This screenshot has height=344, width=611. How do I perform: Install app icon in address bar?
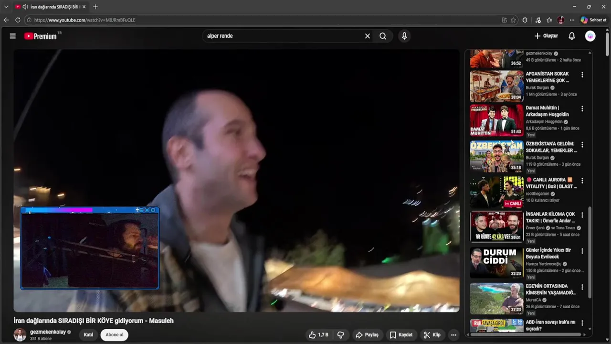504,20
